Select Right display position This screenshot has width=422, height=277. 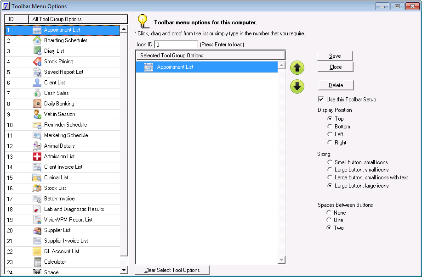point(330,143)
